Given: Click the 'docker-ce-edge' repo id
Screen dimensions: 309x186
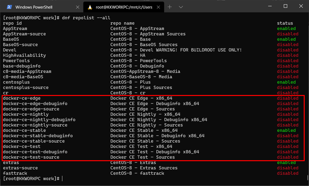Looking at the screenshot, I should tap(22, 98).
